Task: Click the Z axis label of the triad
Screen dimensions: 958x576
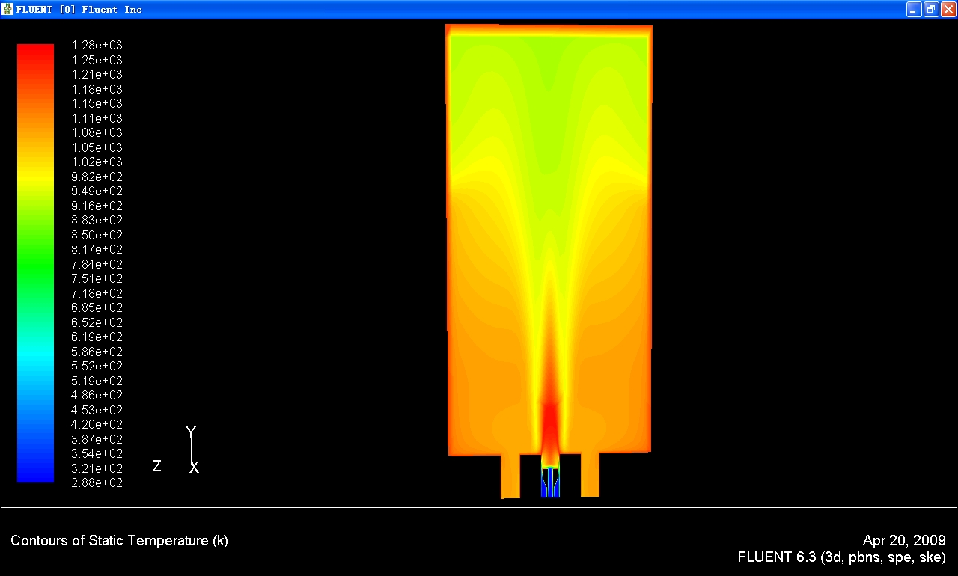Action: [156, 466]
